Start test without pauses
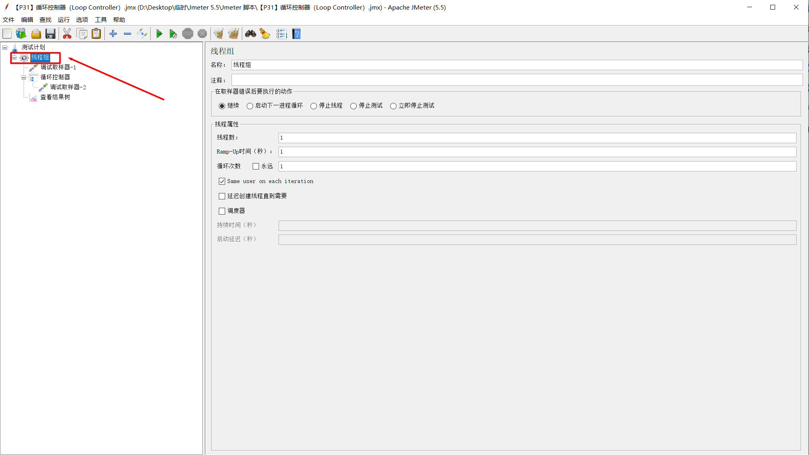 click(173, 33)
